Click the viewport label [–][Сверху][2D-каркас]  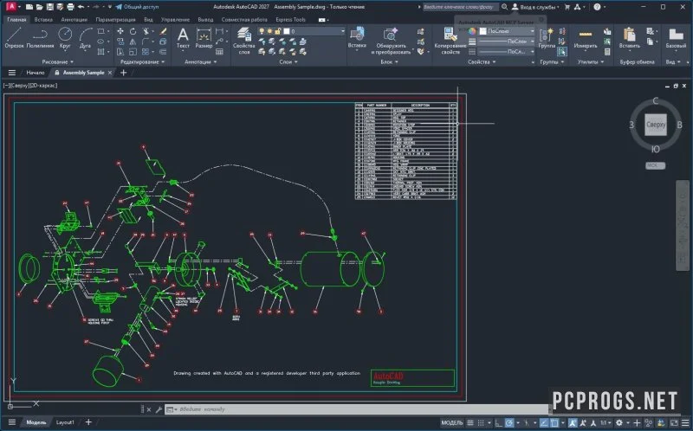tap(30, 85)
